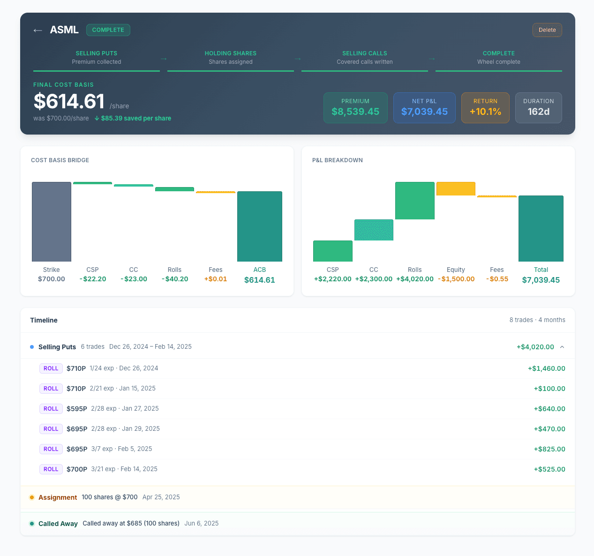Click the blue dot beside Selling Puts
The height and width of the screenshot is (556, 594).
pos(32,347)
